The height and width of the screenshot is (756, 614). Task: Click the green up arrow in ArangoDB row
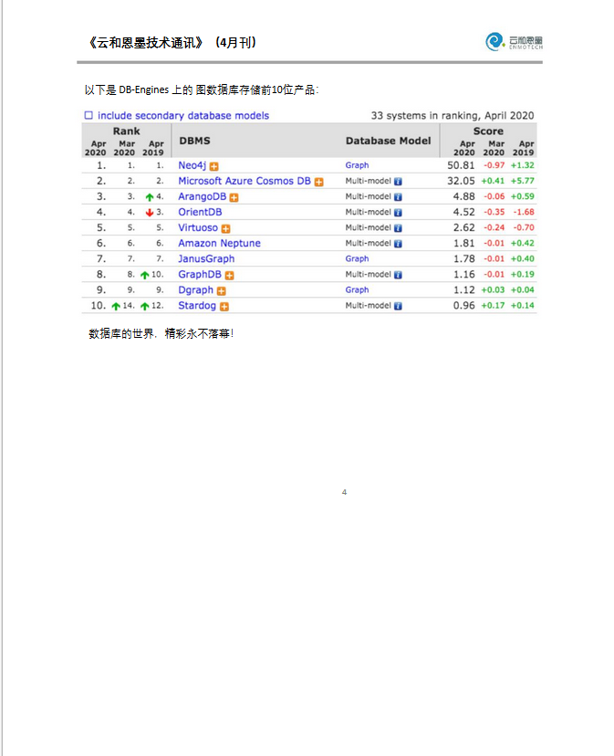[x=150, y=196]
